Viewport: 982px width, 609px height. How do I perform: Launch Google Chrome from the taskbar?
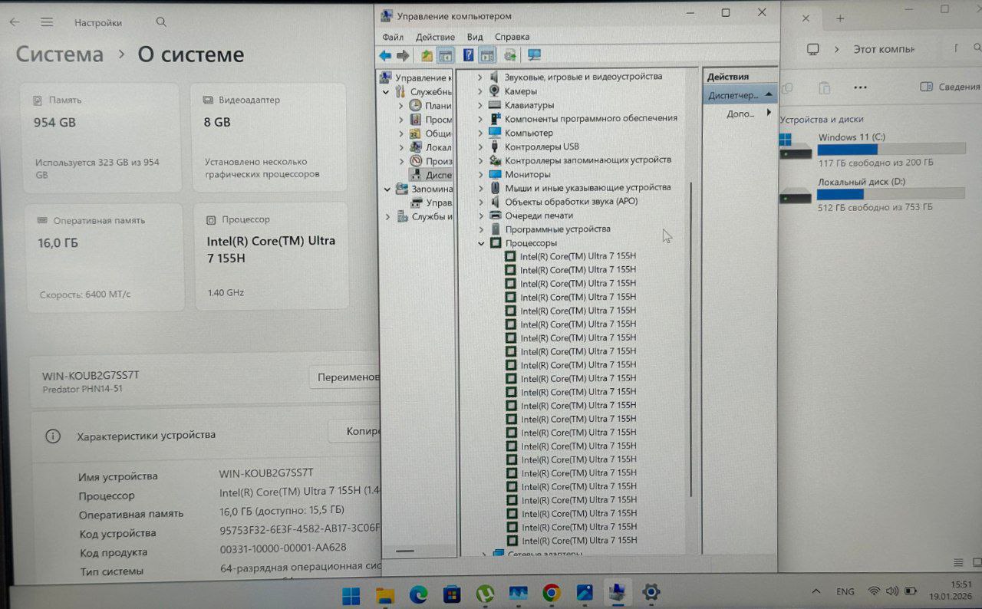pos(551,593)
